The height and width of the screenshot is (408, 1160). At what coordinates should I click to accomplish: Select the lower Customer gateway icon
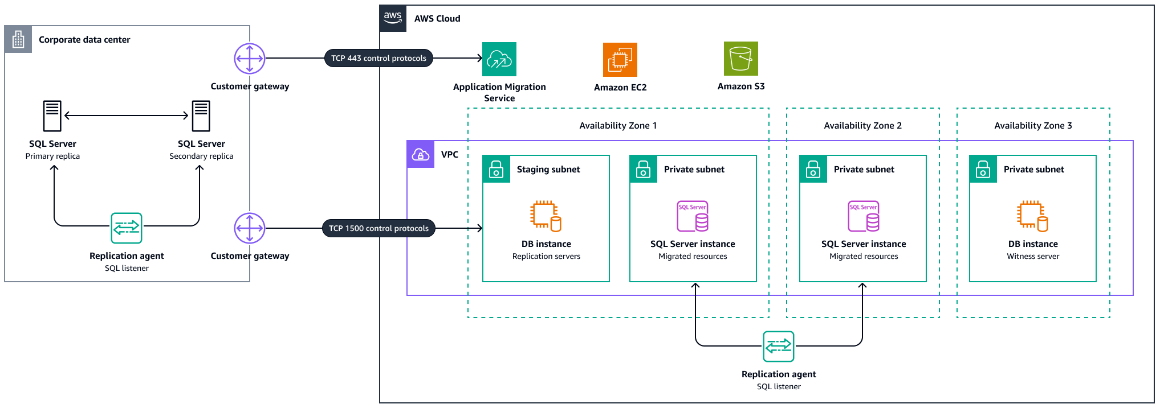250,228
